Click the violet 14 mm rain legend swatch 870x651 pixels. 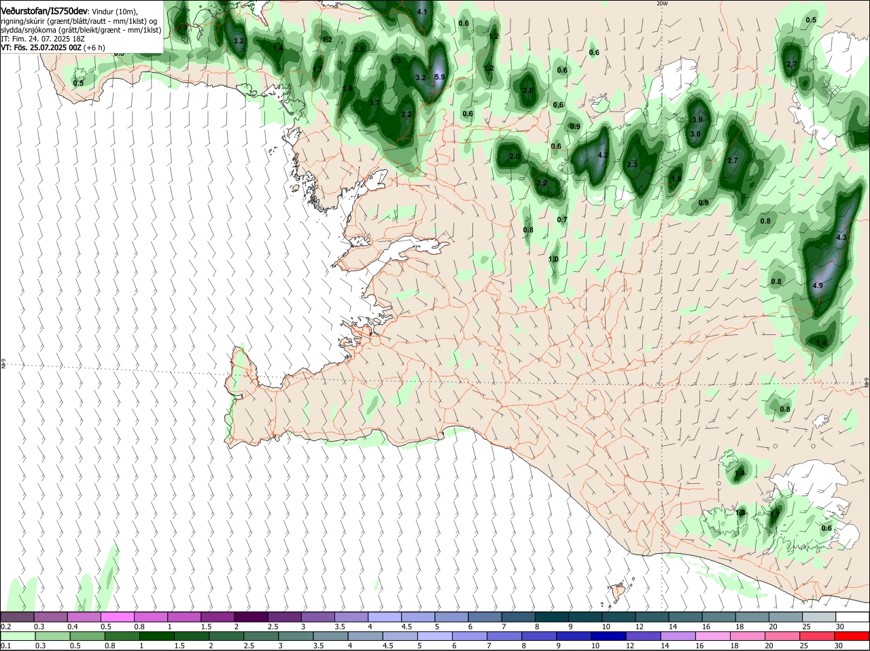point(678,637)
